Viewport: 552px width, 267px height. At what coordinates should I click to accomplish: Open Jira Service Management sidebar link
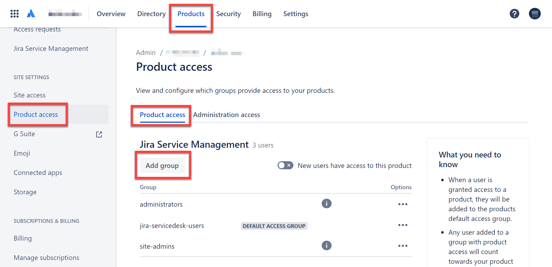pyautogui.click(x=51, y=48)
